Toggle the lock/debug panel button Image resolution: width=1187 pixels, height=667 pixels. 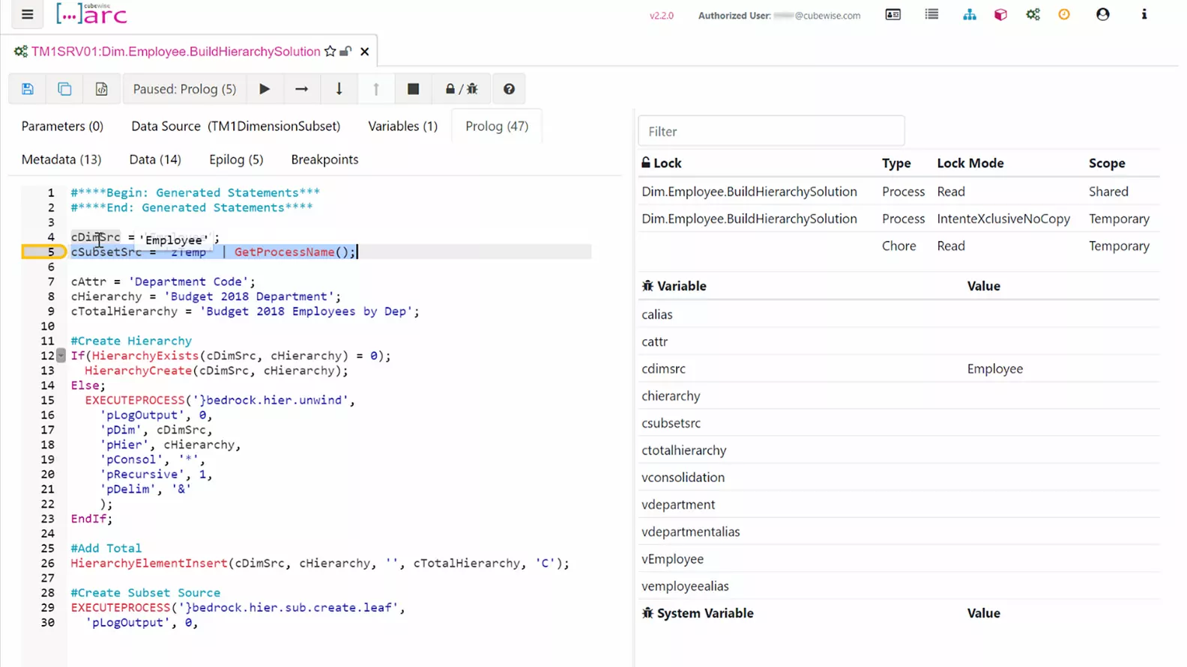(461, 89)
